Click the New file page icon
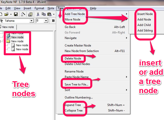The height and width of the screenshot is (120, 164). click(1, 14)
